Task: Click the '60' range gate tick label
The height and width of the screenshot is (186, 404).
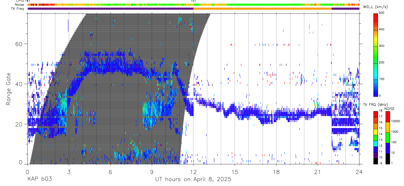Action: point(19,44)
